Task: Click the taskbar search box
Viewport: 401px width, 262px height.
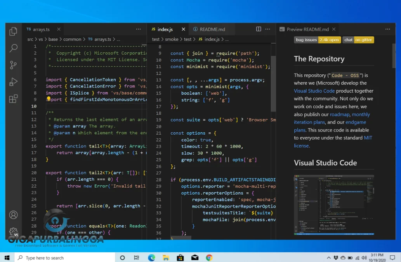Action: pos(65,258)
